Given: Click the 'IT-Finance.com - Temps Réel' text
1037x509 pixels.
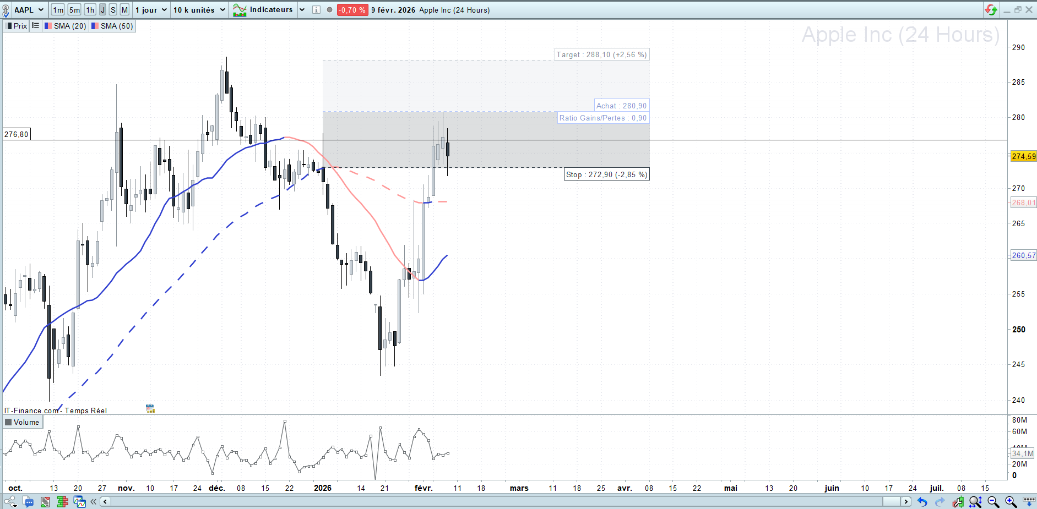Looking at the screenshot, I should pos(56,411).
